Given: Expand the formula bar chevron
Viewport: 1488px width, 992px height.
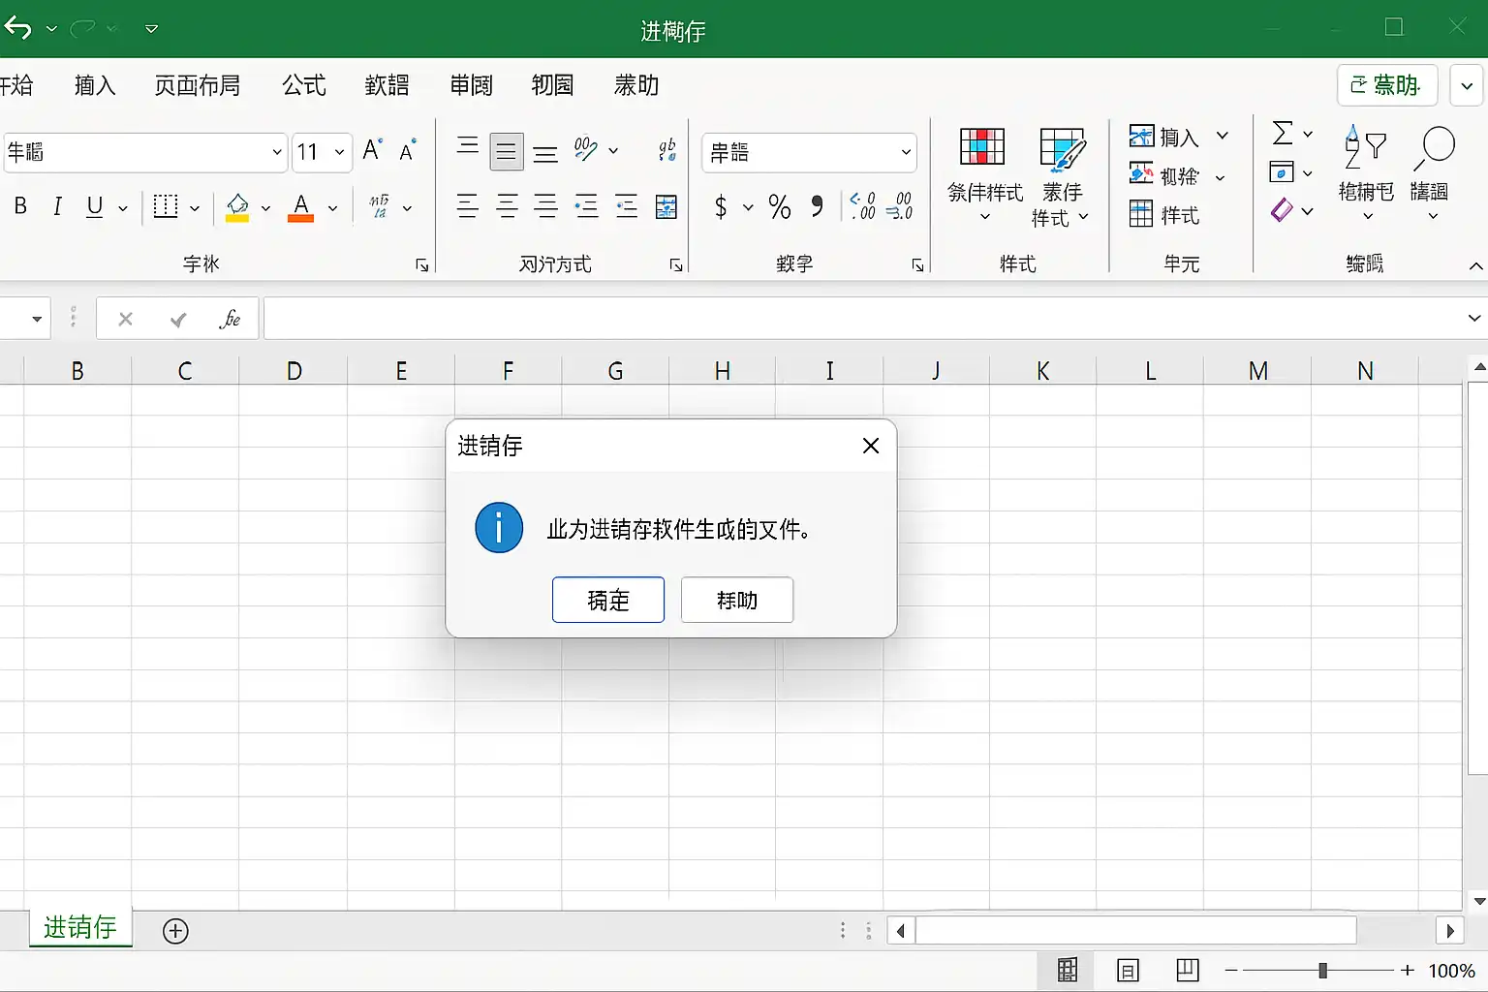Looking at the screenshot, I should point(1473,318).
